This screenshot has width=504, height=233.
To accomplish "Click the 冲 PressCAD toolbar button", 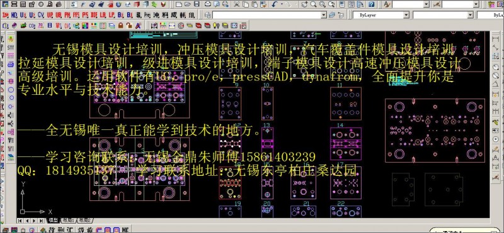I will pyautogui.click(x=156, y=15).
